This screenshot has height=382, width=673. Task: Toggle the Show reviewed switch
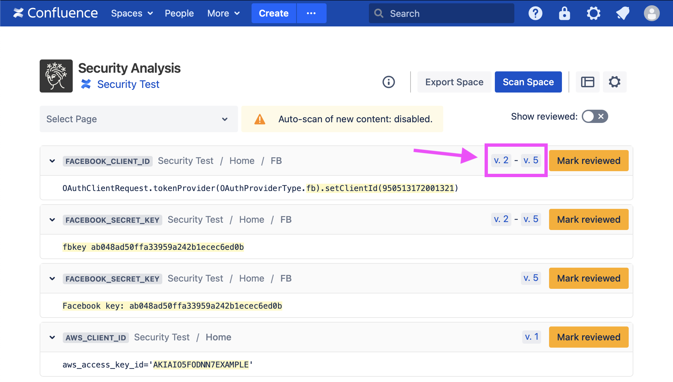(x=595, y=116)
